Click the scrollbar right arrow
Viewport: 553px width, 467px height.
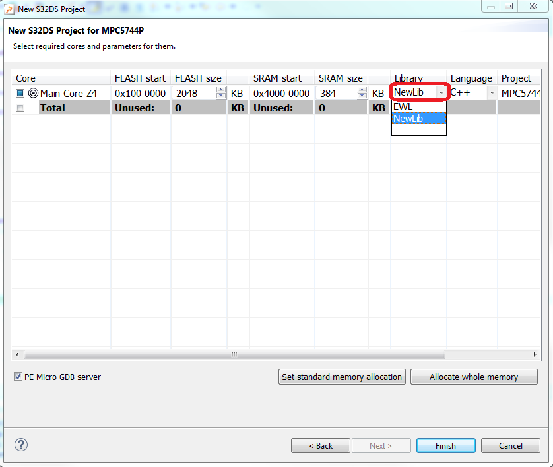point(535,354)
